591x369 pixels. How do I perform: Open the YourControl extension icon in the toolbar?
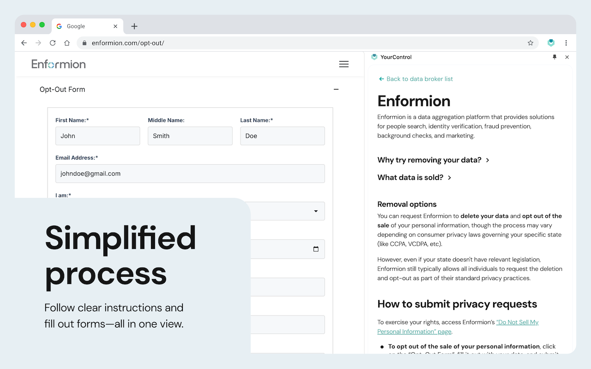click(x=551, y=42)
